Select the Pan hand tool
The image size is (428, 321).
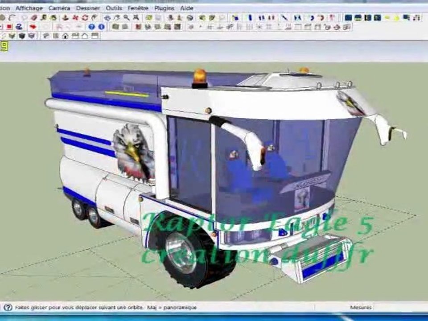click(x=117, y=18)
